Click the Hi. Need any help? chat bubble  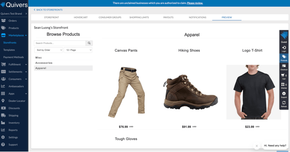click(x=275, y=146)
